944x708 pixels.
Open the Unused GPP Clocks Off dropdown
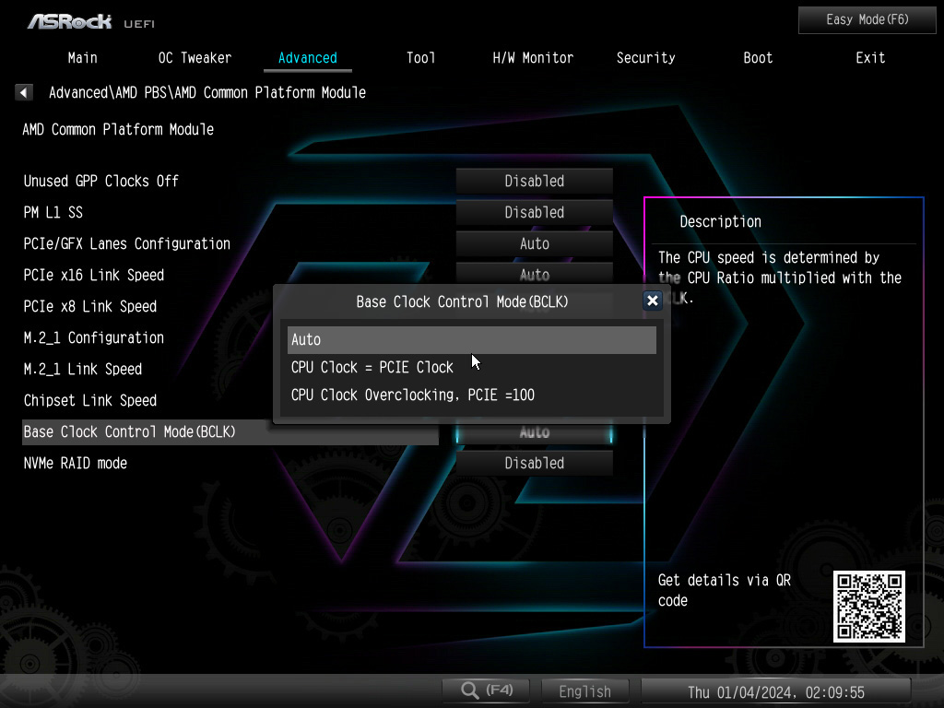tap(534, 182)
